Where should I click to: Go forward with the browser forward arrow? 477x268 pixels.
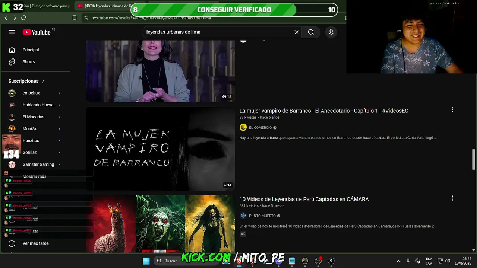tap(15, 18)
